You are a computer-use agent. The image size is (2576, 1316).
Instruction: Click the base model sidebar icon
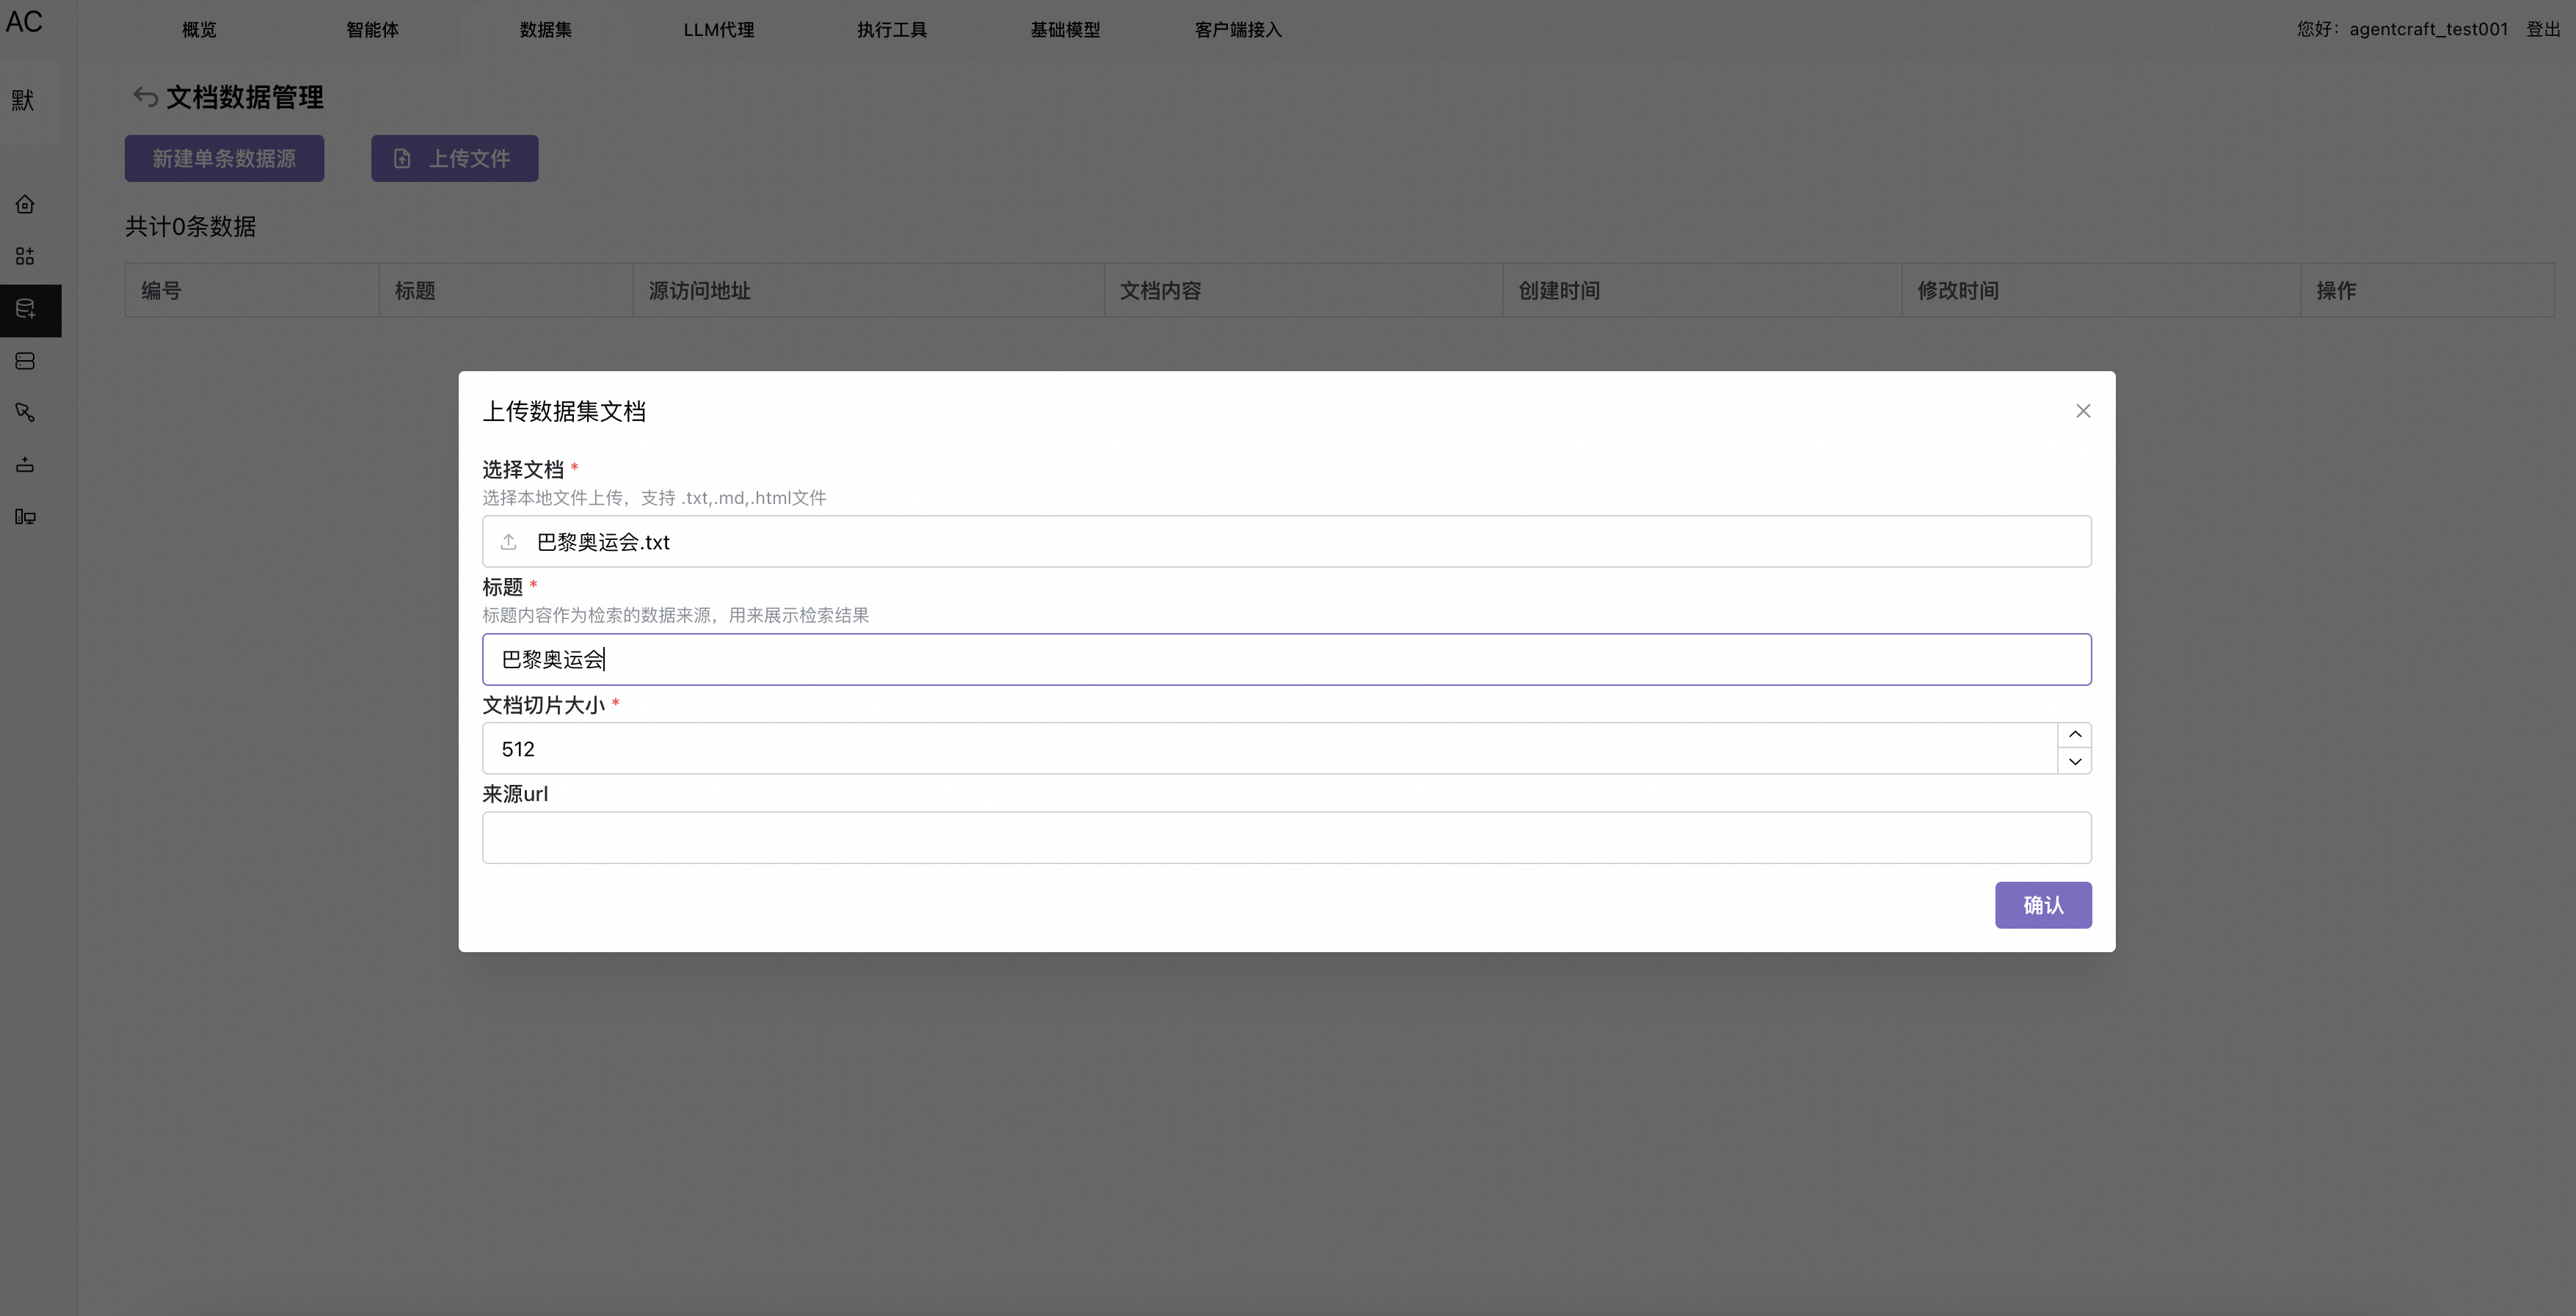pos(25,466)
